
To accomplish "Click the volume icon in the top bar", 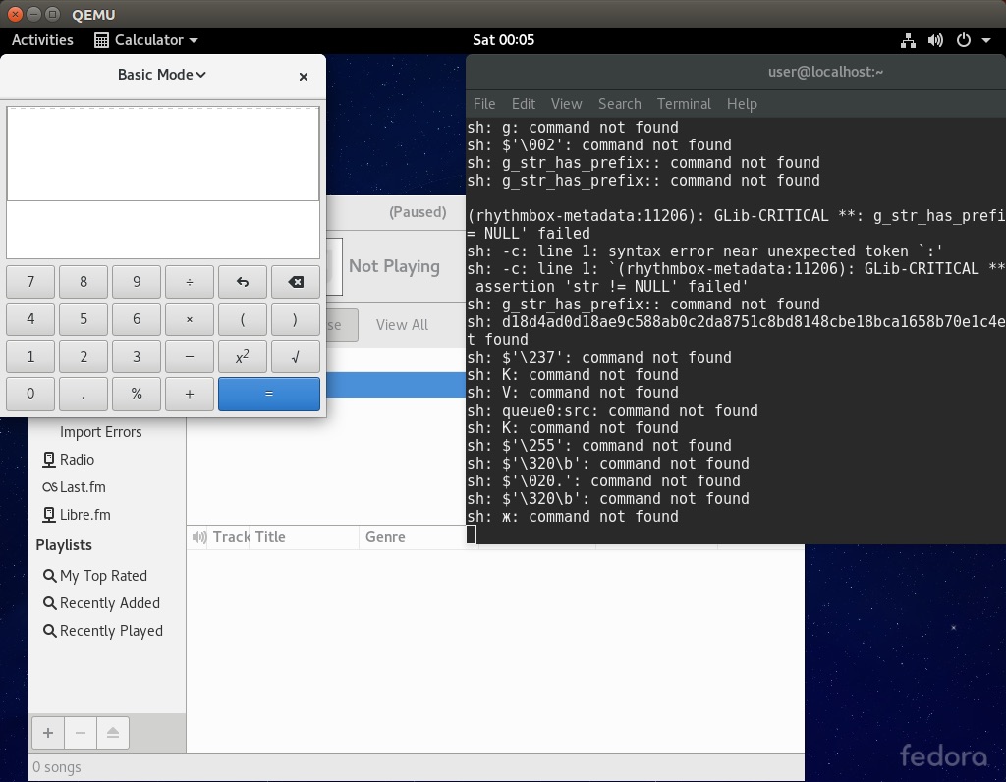I will [x=935, y=40].
